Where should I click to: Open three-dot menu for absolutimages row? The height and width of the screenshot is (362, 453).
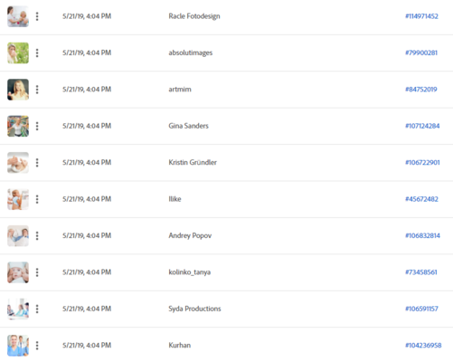pos(37,52)
